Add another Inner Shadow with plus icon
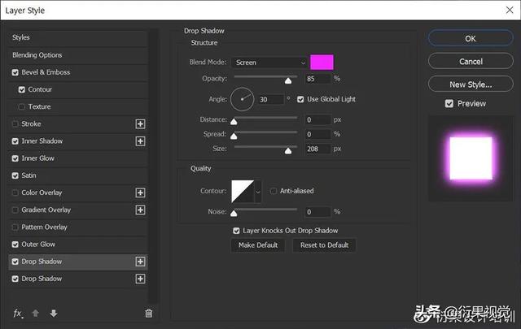 pyautogui.click(x=140, y=141)
